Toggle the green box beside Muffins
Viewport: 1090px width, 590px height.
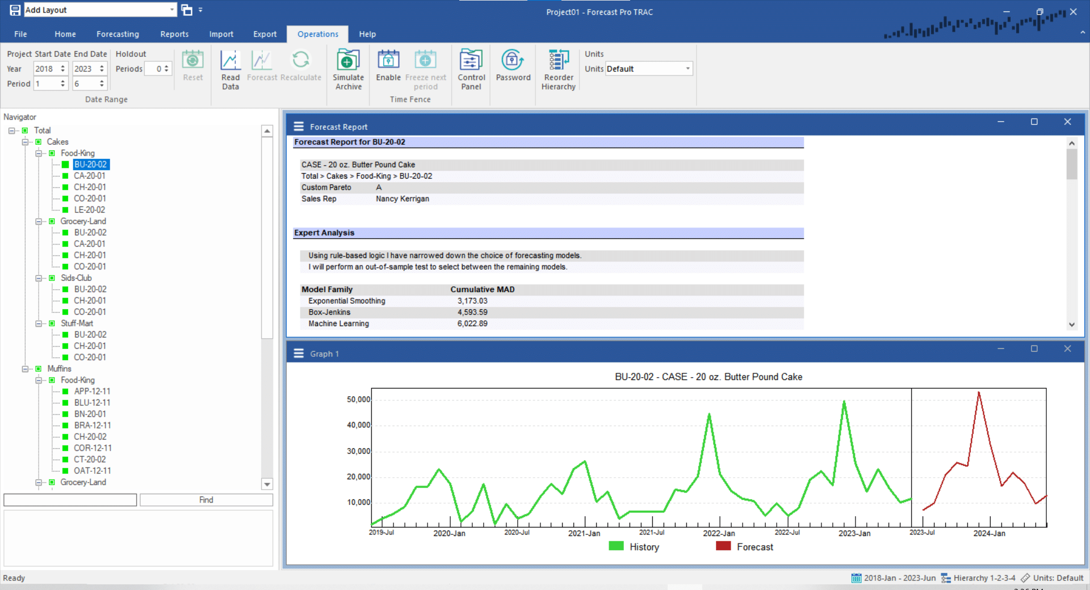point(39,369)
